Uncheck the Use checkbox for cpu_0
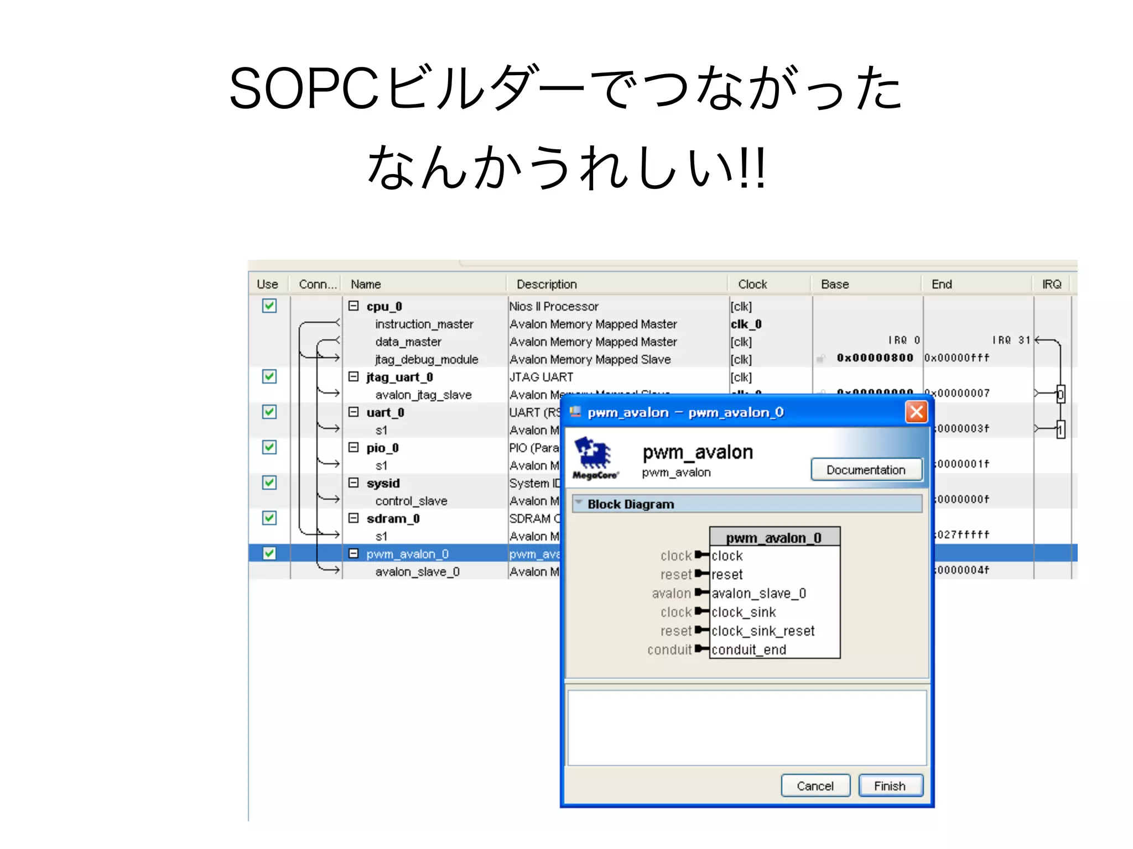Image resolution: width=1133 pixels, height=849 pixels. click(269, 306)
